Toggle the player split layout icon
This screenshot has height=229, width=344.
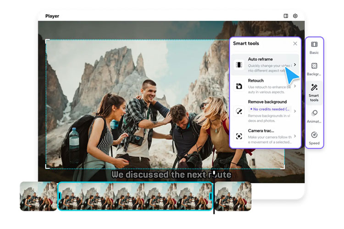pos(286,16)
